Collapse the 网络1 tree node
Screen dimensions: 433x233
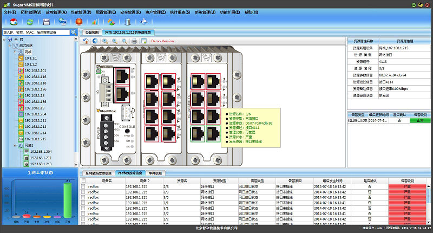click(x=15, y=145)
